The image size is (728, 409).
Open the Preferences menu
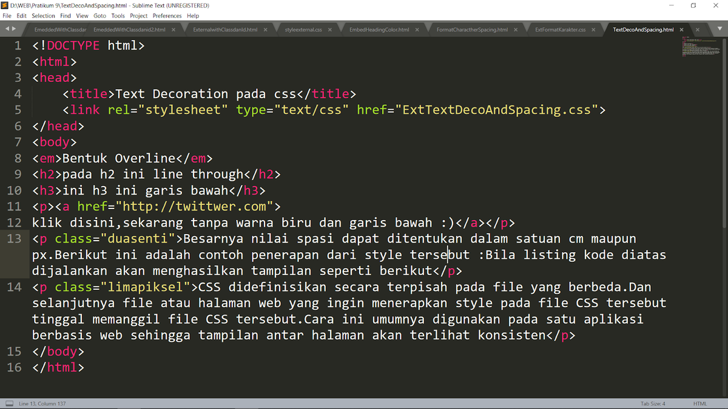(x=167, y=16)
